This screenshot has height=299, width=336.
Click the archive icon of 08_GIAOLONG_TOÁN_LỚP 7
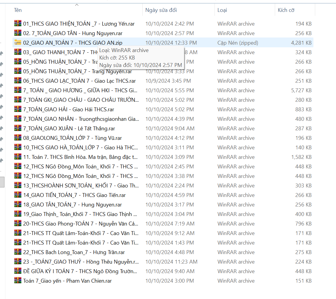(18, 138)
